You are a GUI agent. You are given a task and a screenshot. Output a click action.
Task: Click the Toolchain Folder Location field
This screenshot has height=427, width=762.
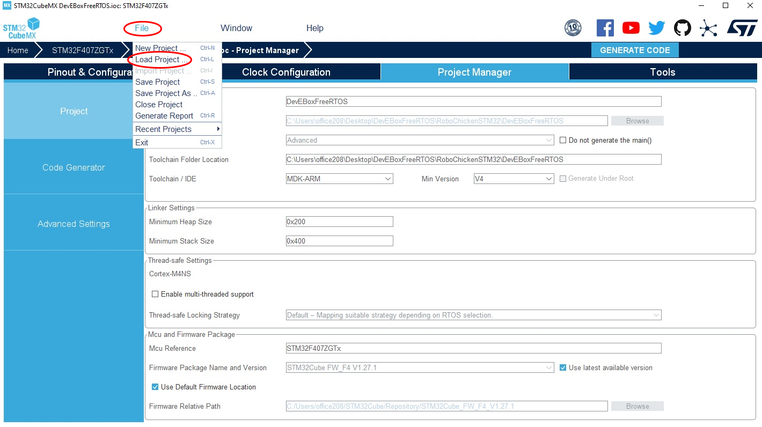point(473,159)
